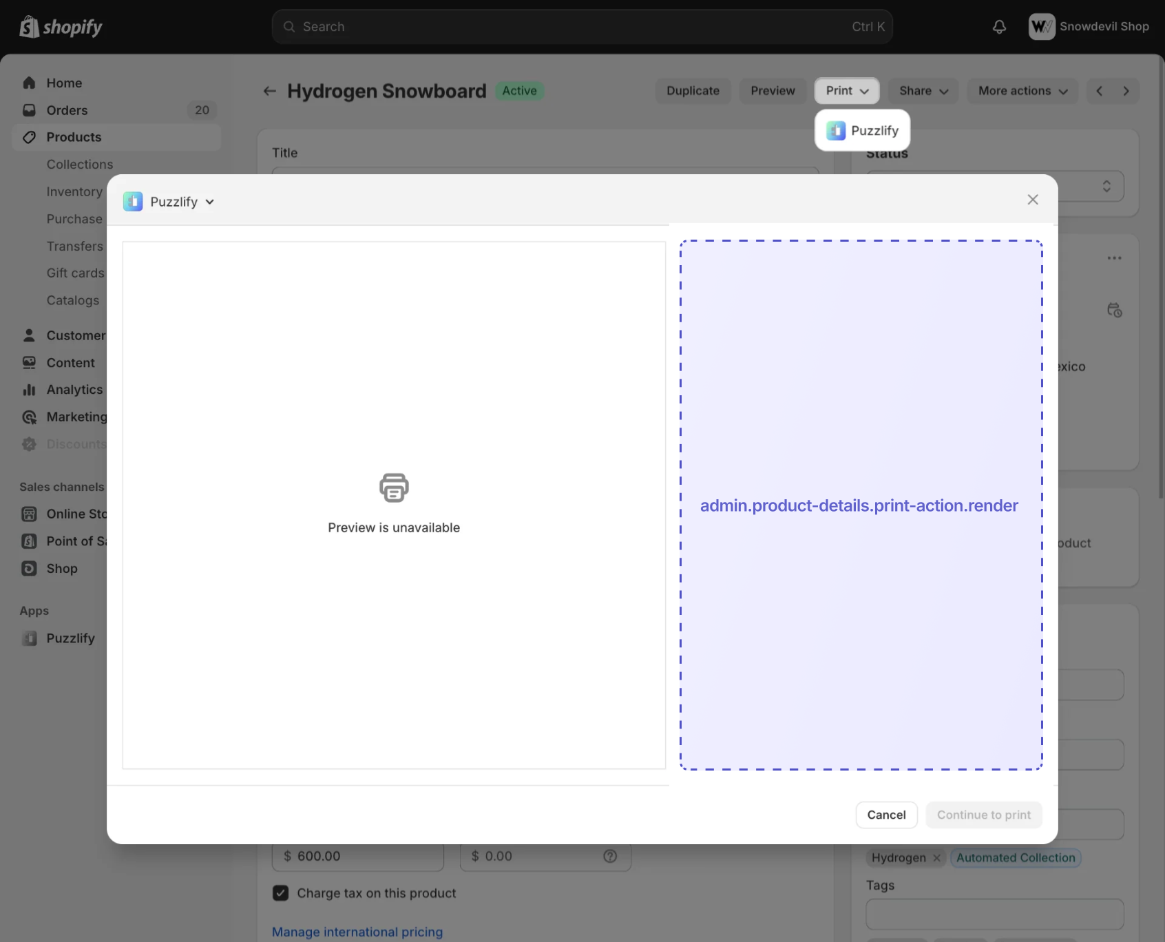Click Preview is unavailable text
Image resolution: width=1165 pixels, height=942 pixels.
pos(394,527)
